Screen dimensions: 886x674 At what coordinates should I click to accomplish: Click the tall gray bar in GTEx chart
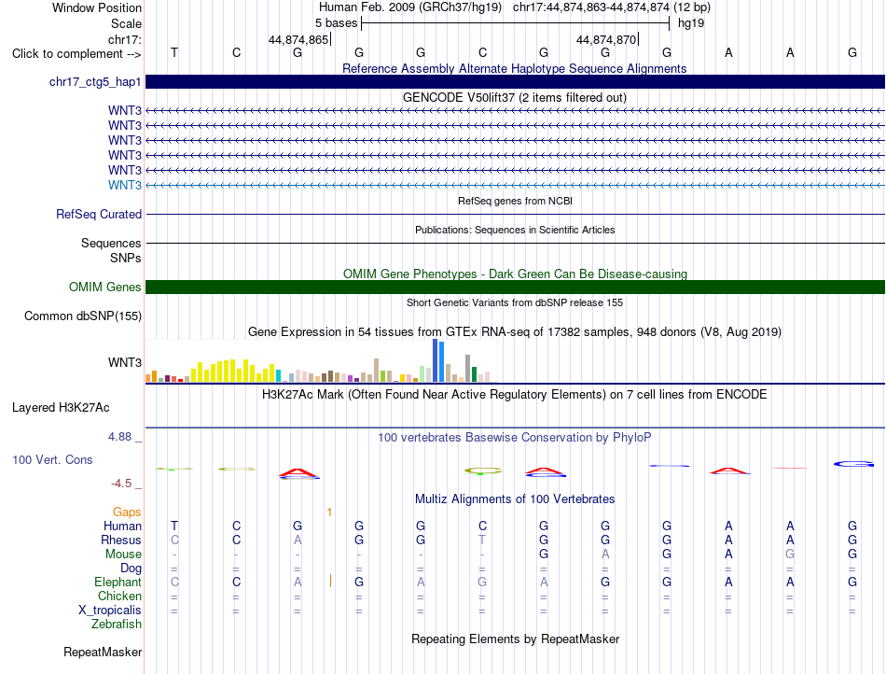tap(468, 368)
